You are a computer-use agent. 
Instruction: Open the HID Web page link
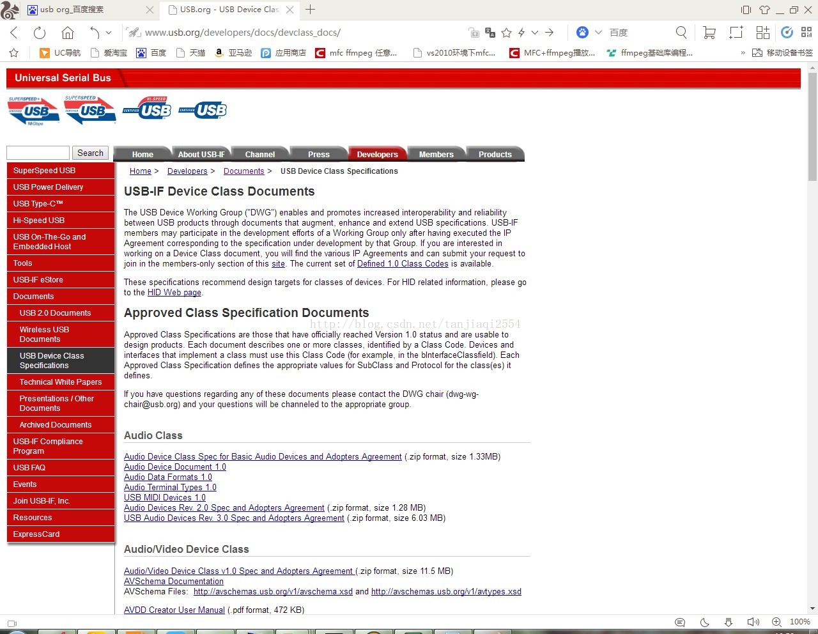click(x=174, y=293)
